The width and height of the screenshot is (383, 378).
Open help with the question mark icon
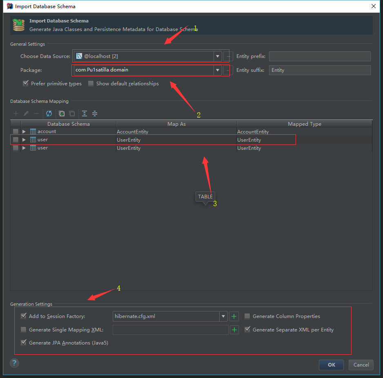(x=14, y=363)
